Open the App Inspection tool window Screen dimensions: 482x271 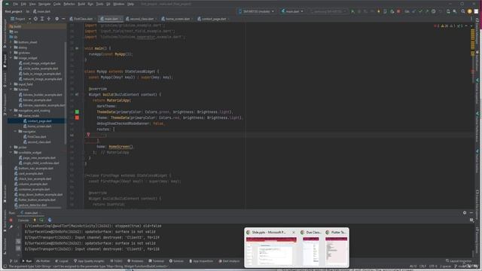coord(201,261)
